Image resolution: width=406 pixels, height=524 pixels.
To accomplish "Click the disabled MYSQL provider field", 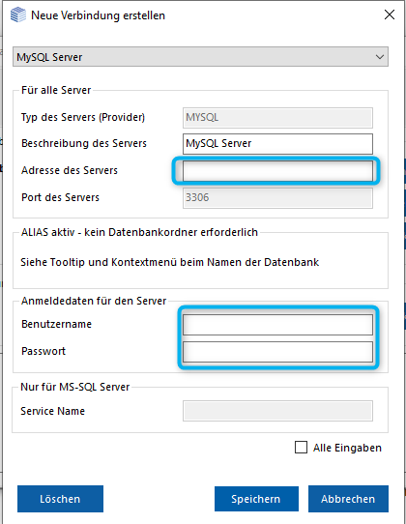I will coord(277,118).
